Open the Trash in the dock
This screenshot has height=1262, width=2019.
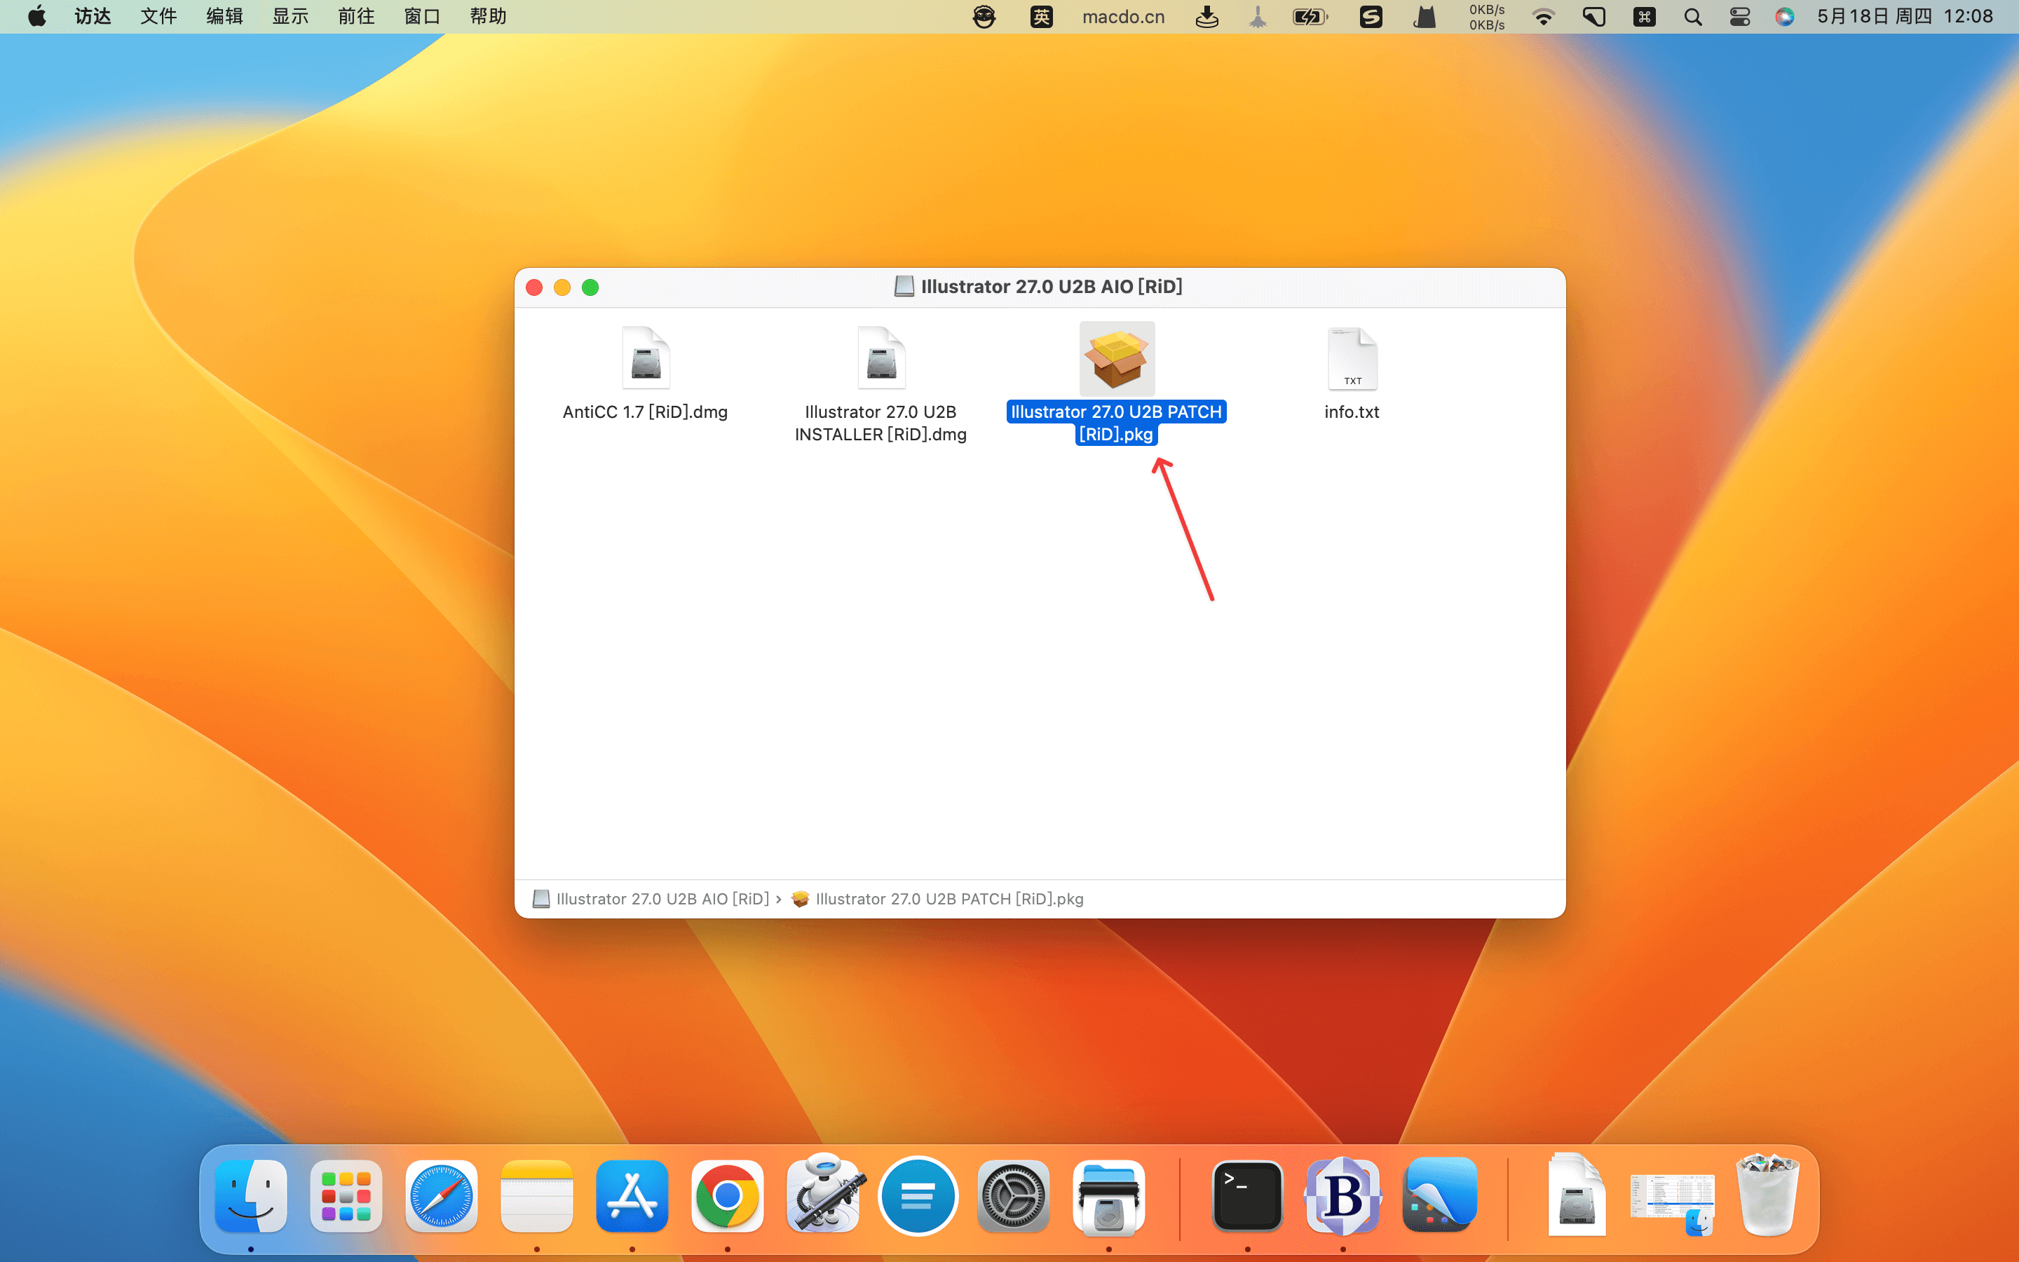[1767, 1196]
